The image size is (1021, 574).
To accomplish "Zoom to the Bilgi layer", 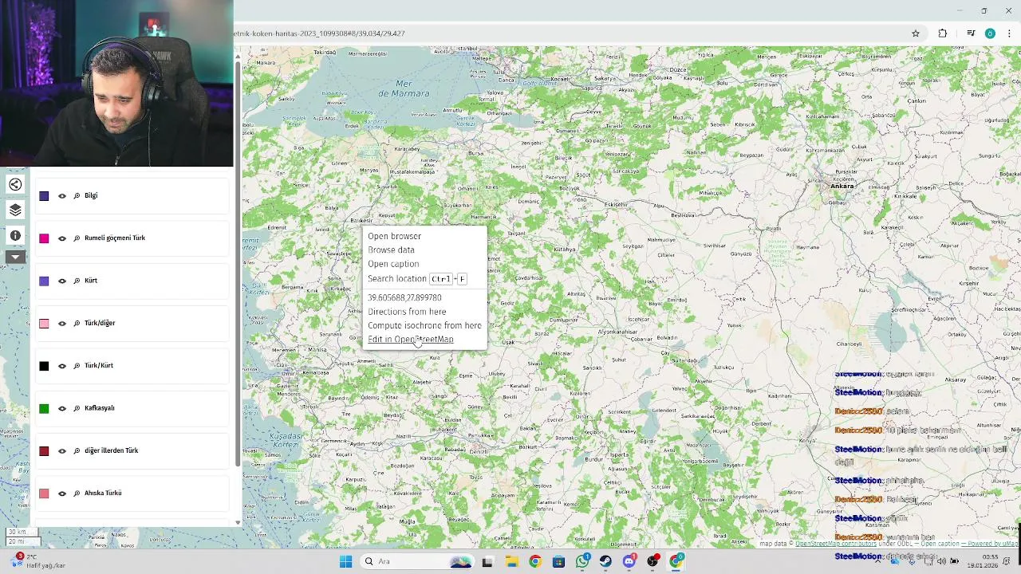I will [x=77, y=195].
